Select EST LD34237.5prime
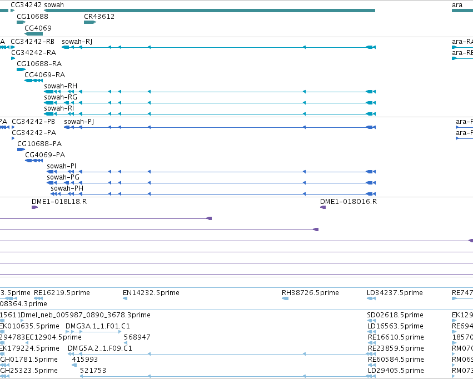Screen dimensions: 473x379 point(371,298)
